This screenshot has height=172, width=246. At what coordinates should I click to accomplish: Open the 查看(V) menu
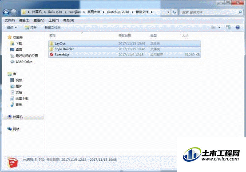(39, 20)
